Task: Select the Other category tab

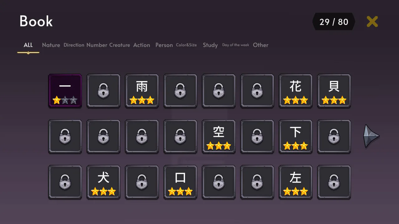Action: (261, 45)
